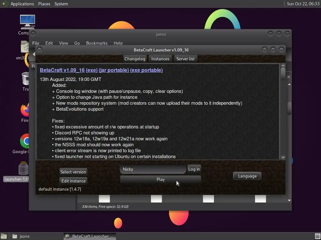Click the changelog scroll down arrow
The height and width of the screenshot is (240, 321).
click(x=283, y=157)
